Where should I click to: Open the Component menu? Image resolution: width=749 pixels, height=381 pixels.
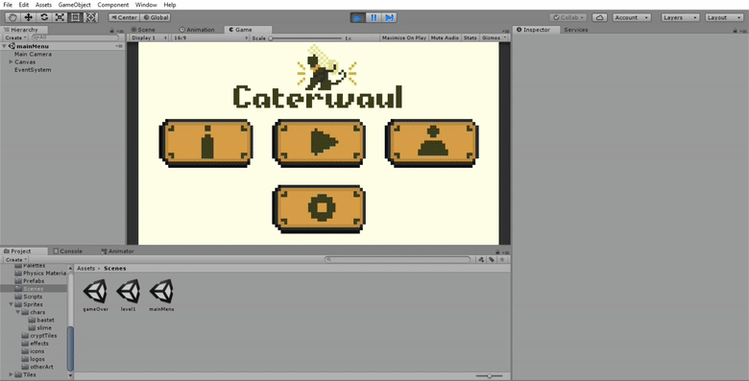(x=113, y=5)
